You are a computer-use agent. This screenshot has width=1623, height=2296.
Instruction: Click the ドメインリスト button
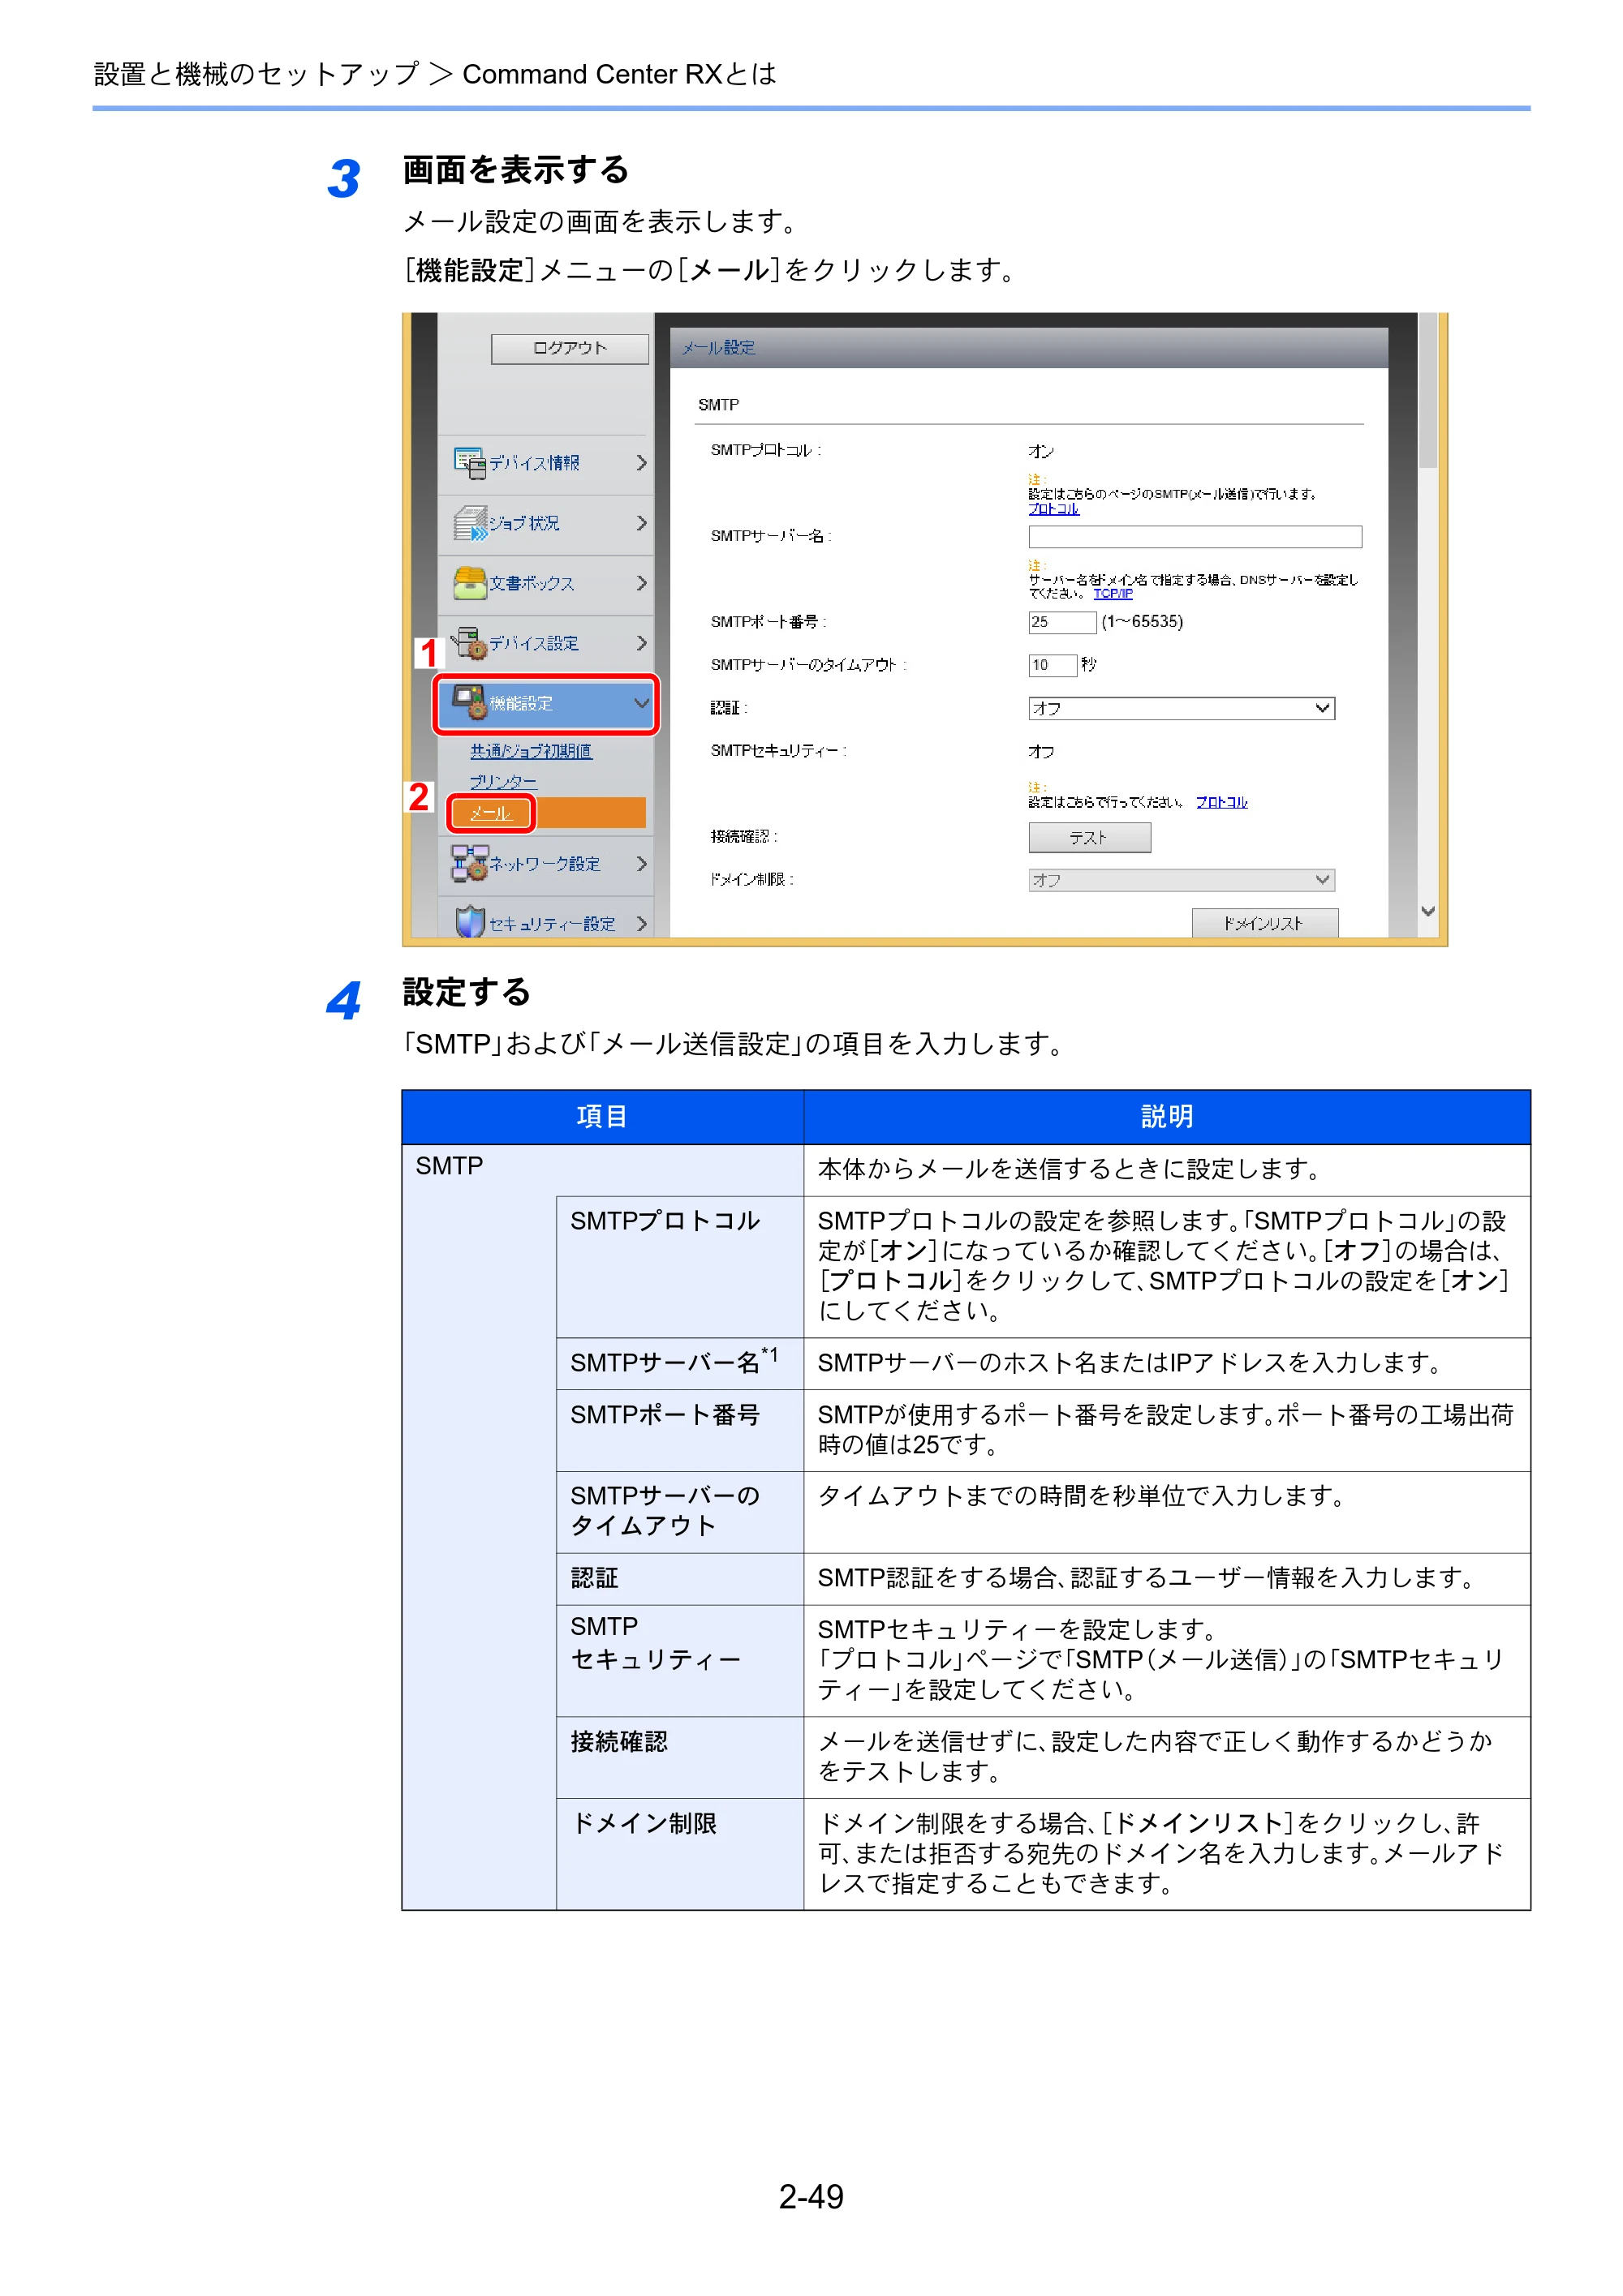pos(1264,922)
